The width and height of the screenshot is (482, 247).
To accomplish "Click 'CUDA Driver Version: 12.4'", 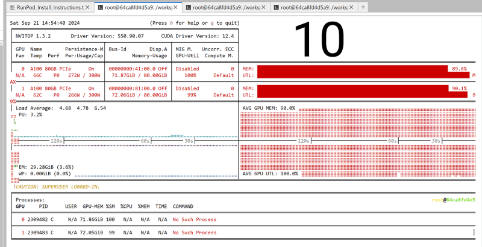I will (x=198, y=36).
